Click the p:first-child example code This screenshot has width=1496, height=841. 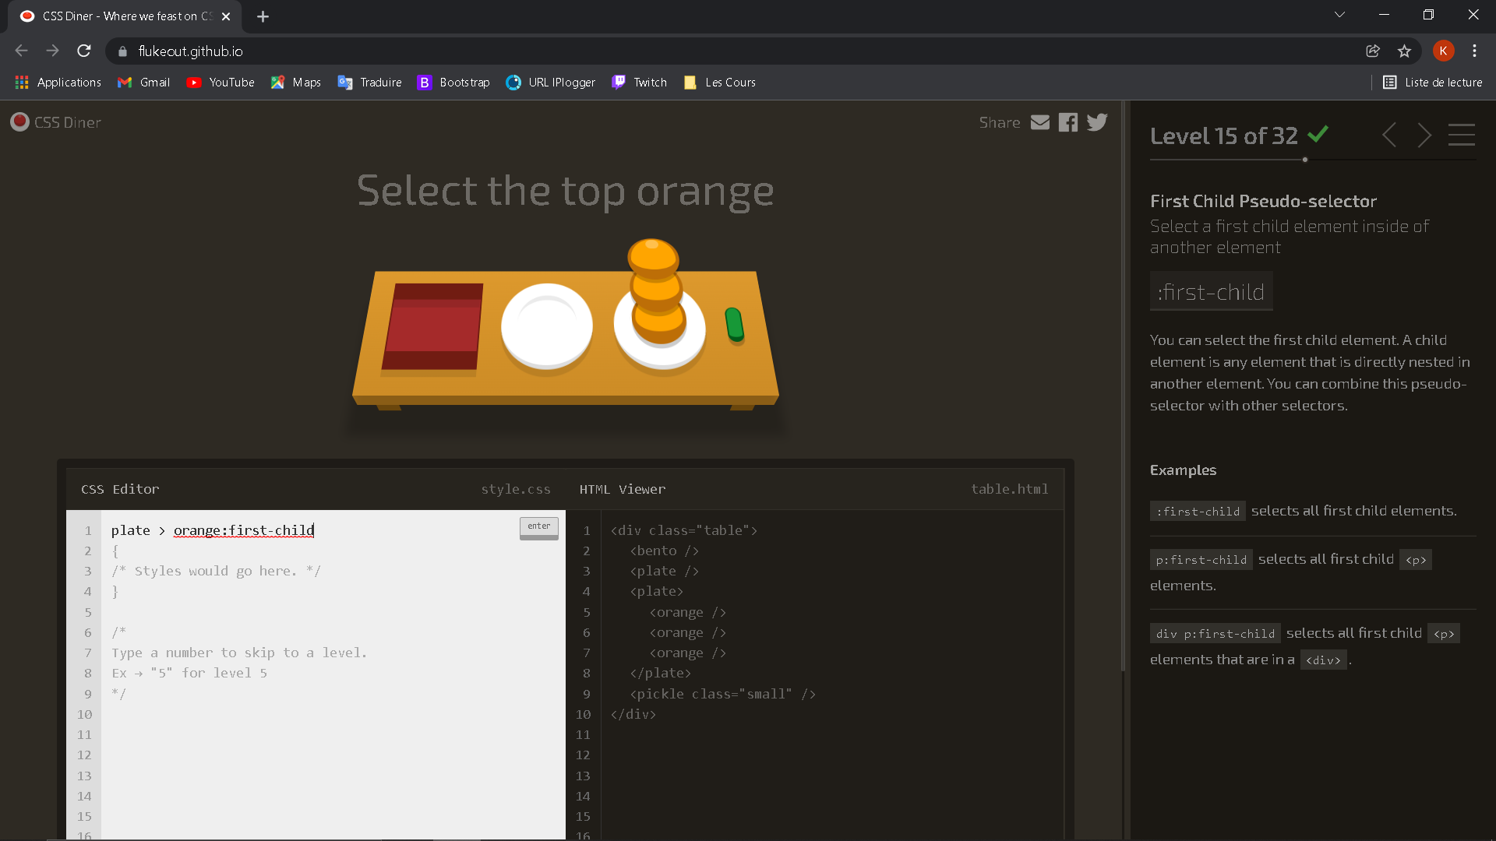tap(1201, 559)
